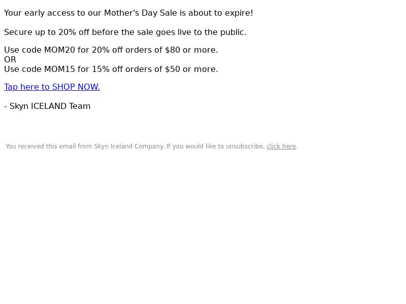
Task: Click 'Skyn Iceland Company' in the footer
Action: pos(129,146)
